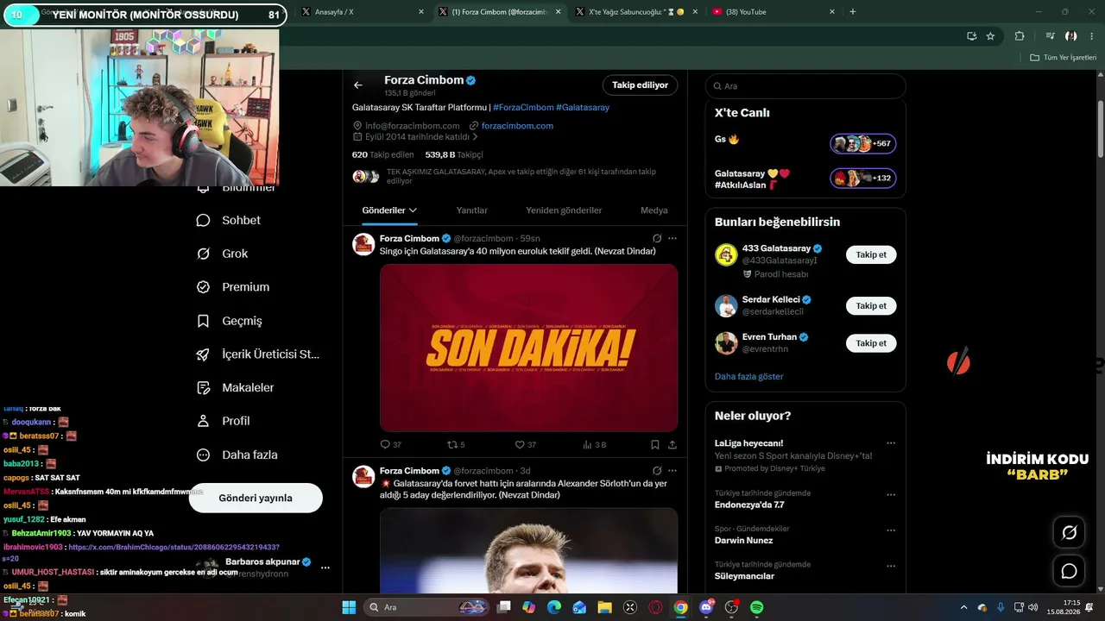Open Geçmiş bookmark-style sidebar item

point(229,321)
